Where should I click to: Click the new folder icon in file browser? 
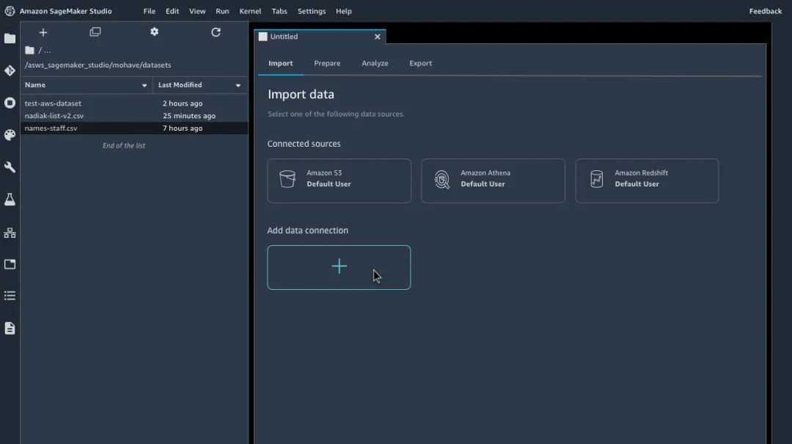point(95,32)
